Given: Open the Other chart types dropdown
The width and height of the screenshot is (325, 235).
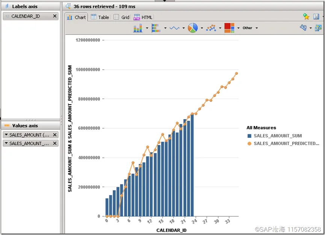Looking at the screenshot, I should click(x=250, y=28).
